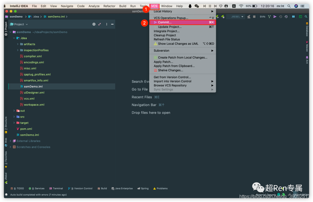Image resolution: width=313 pixels, height=202 pixels.
Task: Open Local History submenu
Action: (183, 11)
